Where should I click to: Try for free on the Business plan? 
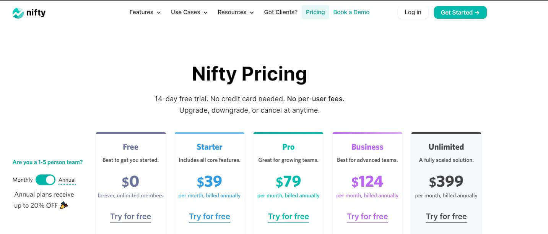click(x=367, y=216)
